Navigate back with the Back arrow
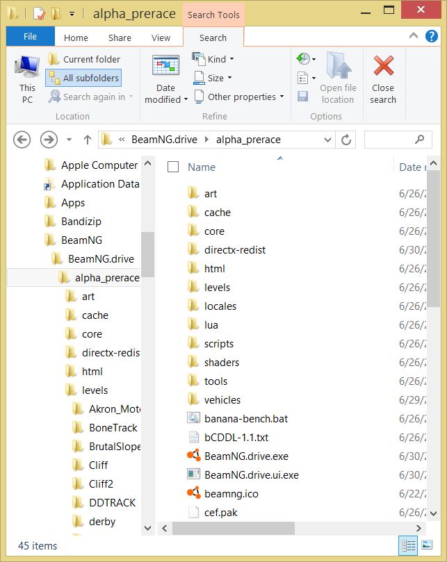The width and height of the screenshot is (447, 562). [x=22, y=140]
